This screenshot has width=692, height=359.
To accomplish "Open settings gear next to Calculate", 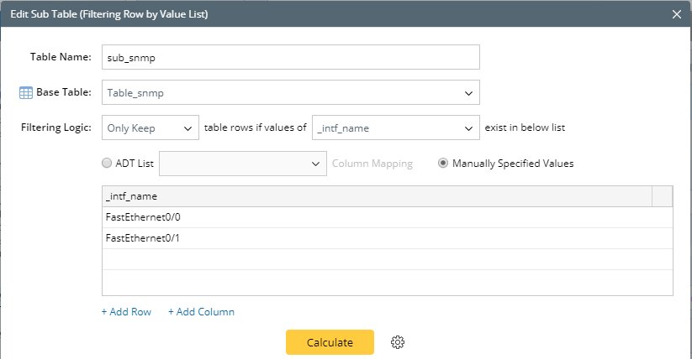I will [399, 342].
